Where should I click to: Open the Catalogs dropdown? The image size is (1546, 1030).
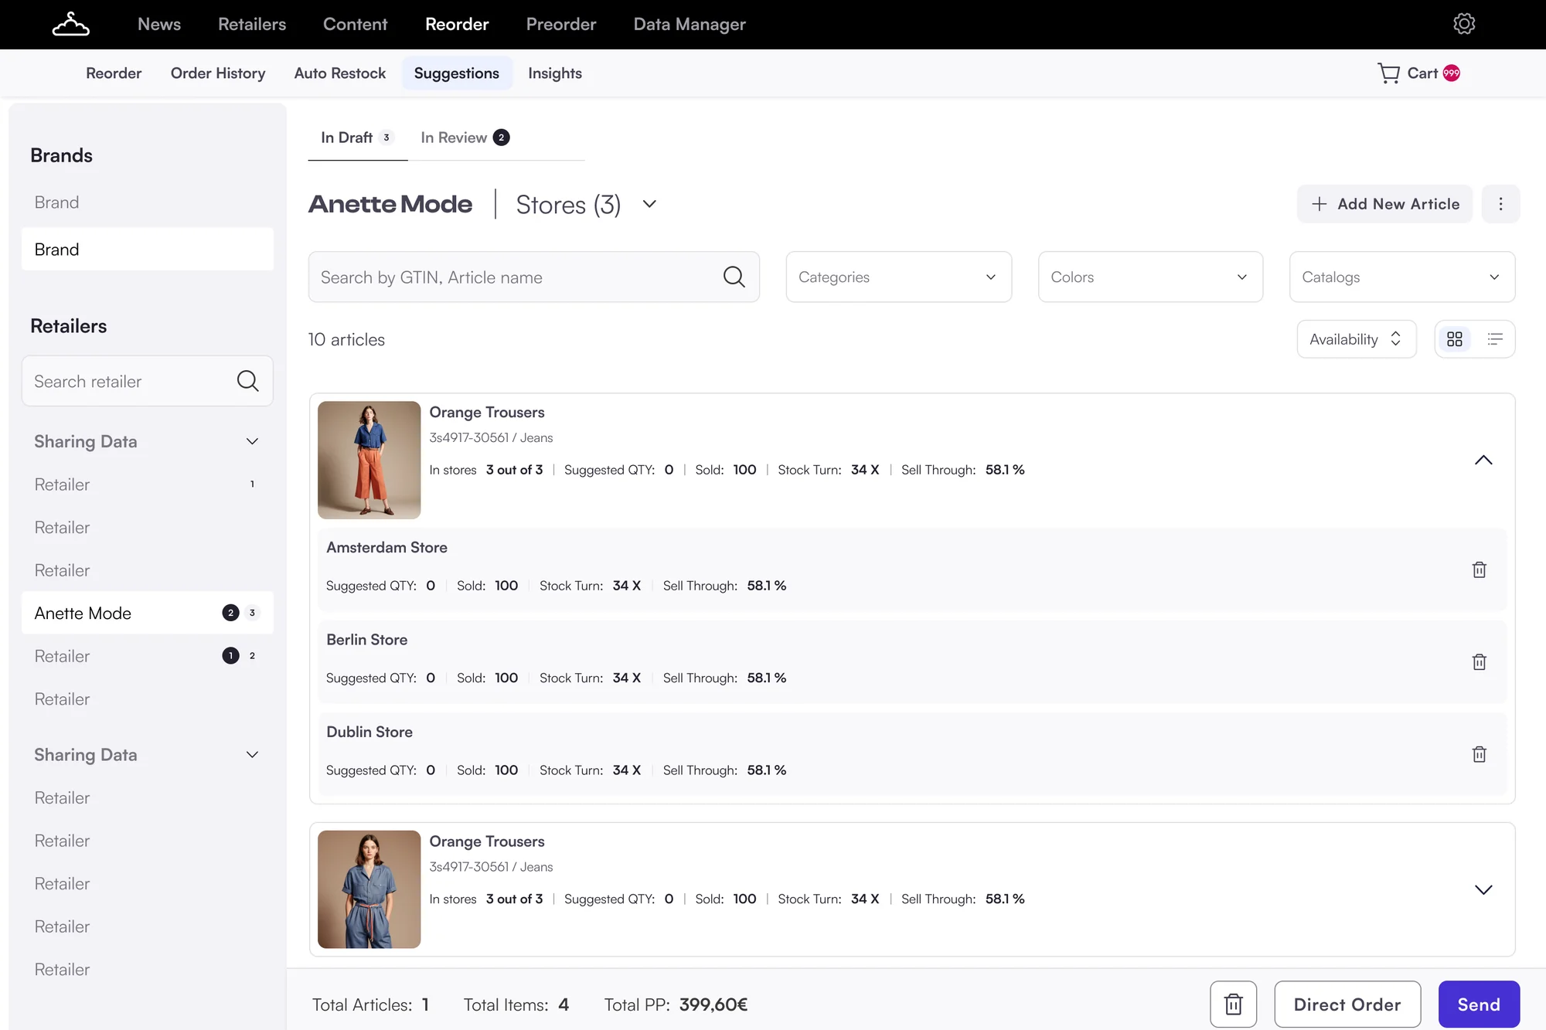click(1401, 277)
